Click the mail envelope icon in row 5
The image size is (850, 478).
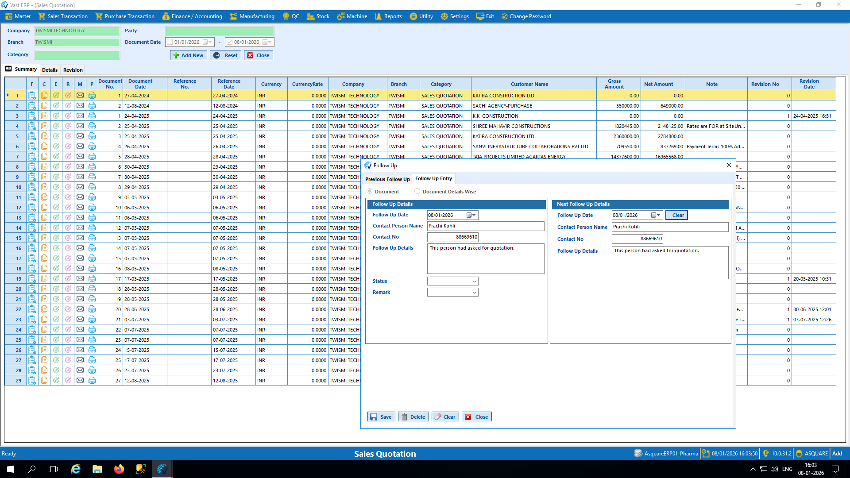coord(80,136)
